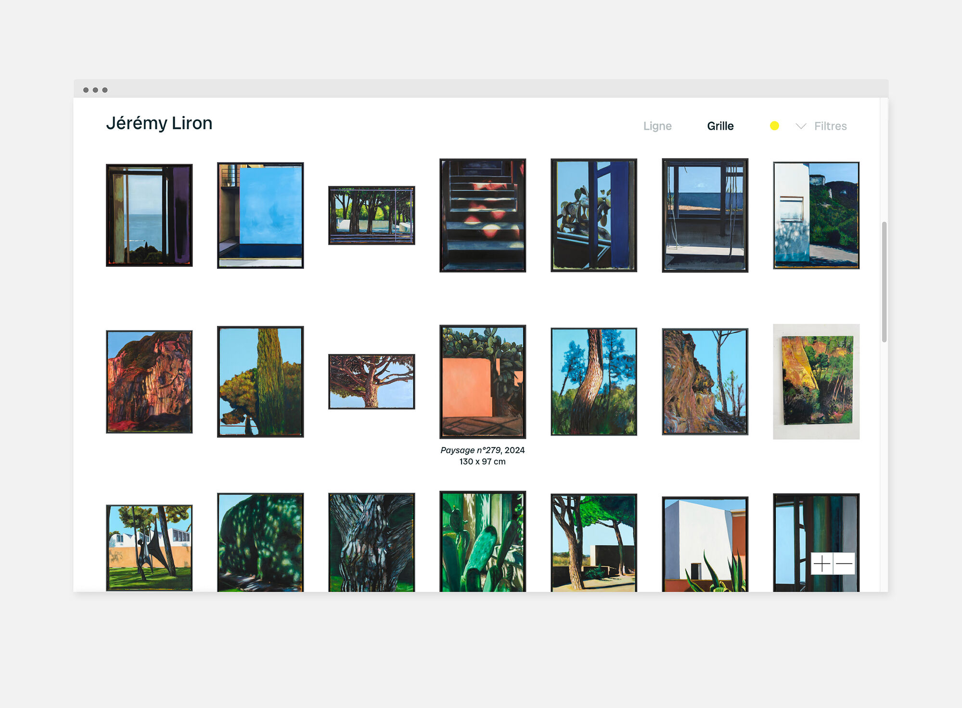The image size is (962, 708).
Task: Click the plus zoom-in icon
Action: 822,564
